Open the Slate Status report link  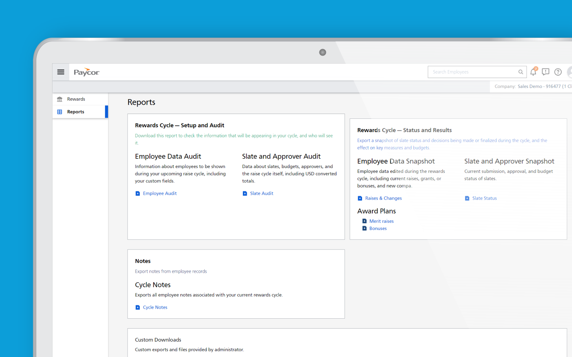(x=484, y=198)
